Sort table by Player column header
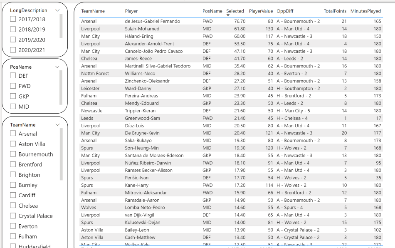Screen dimensions: 395x248 (x=131, y=11)
